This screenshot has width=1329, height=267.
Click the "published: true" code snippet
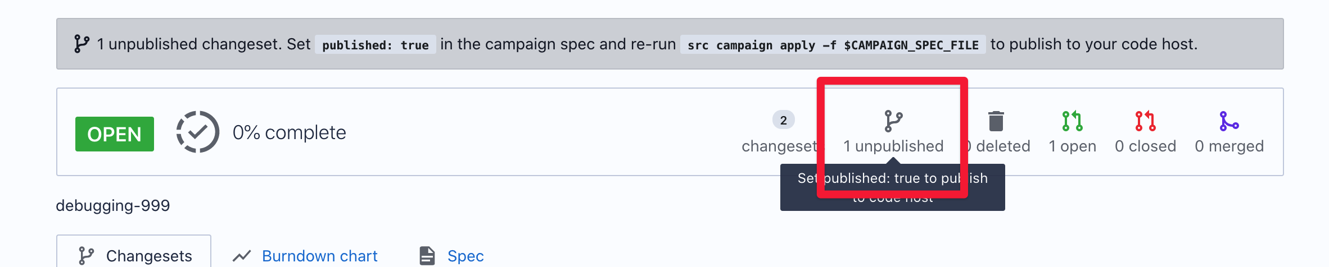point(376,45)
